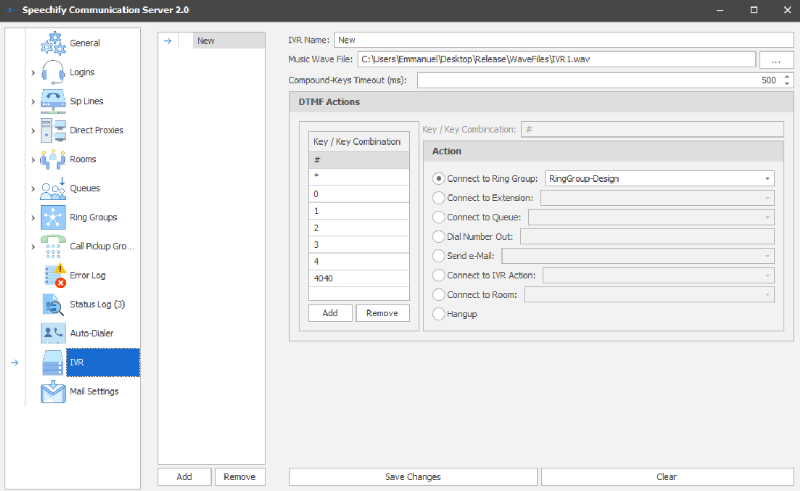Add a new DTMF key combination
Viewport: 800px width, 491px height.
(330, 313)
